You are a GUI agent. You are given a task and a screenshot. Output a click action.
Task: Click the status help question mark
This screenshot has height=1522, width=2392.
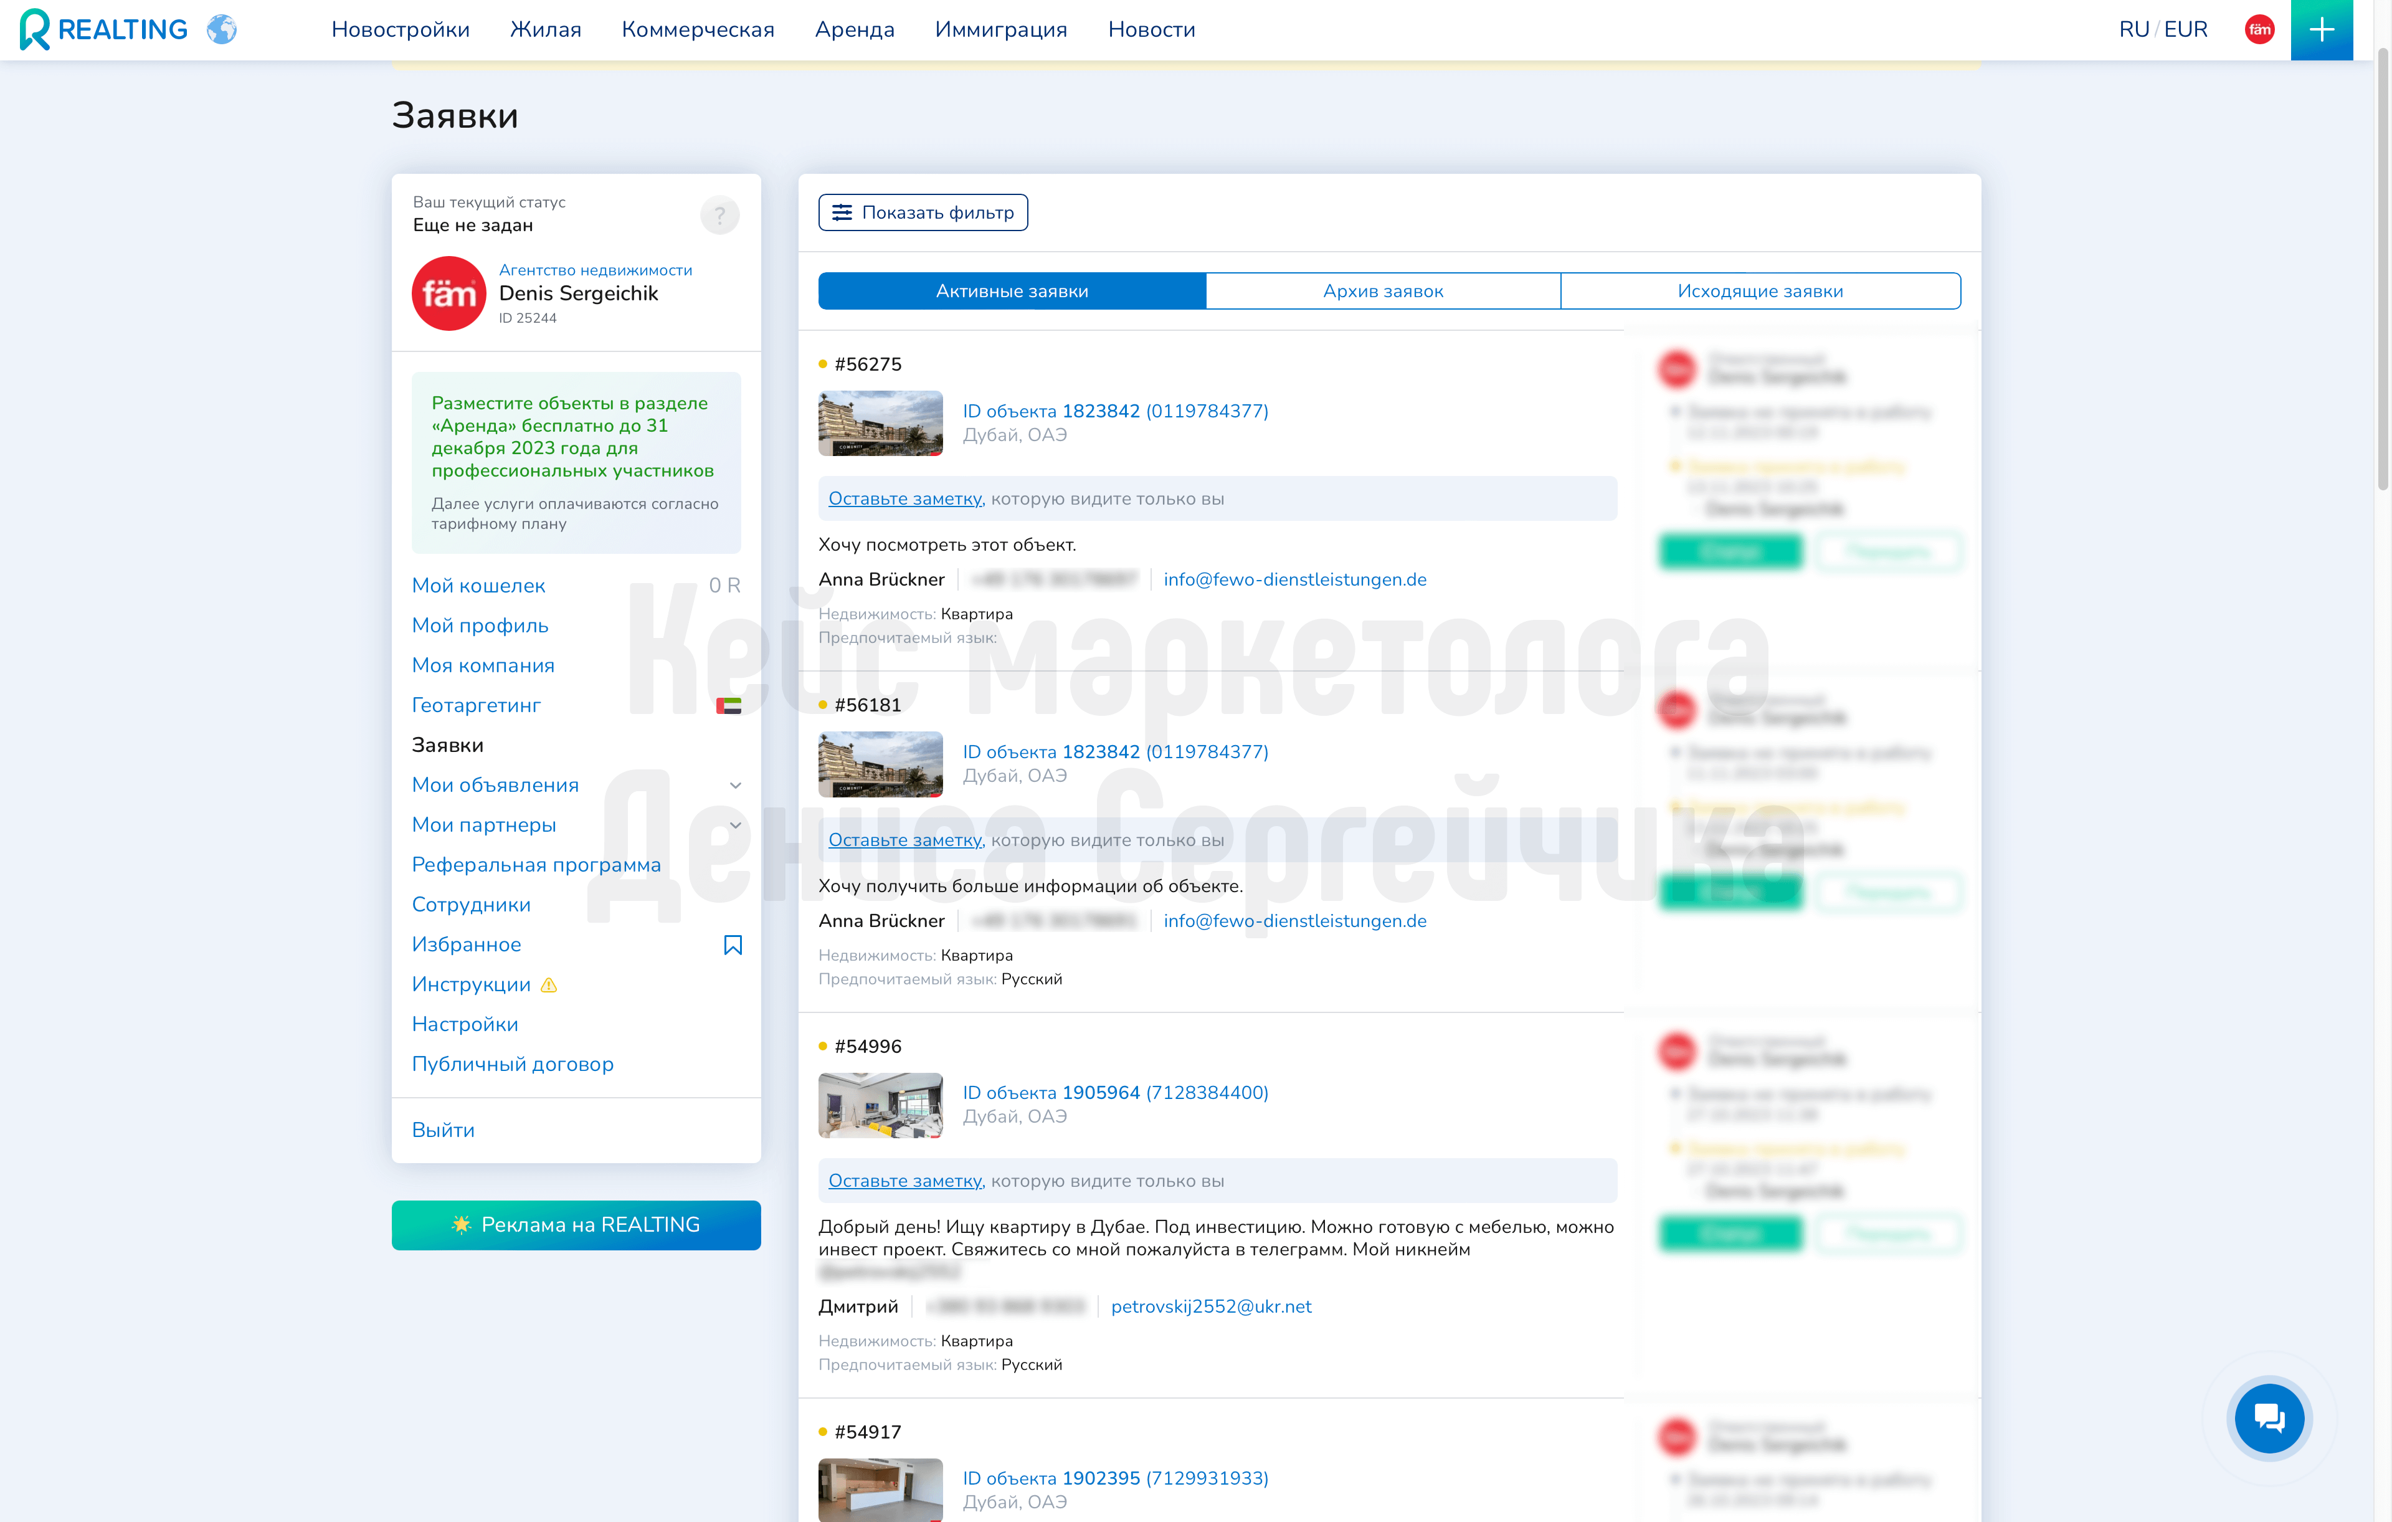click(719, 214)
